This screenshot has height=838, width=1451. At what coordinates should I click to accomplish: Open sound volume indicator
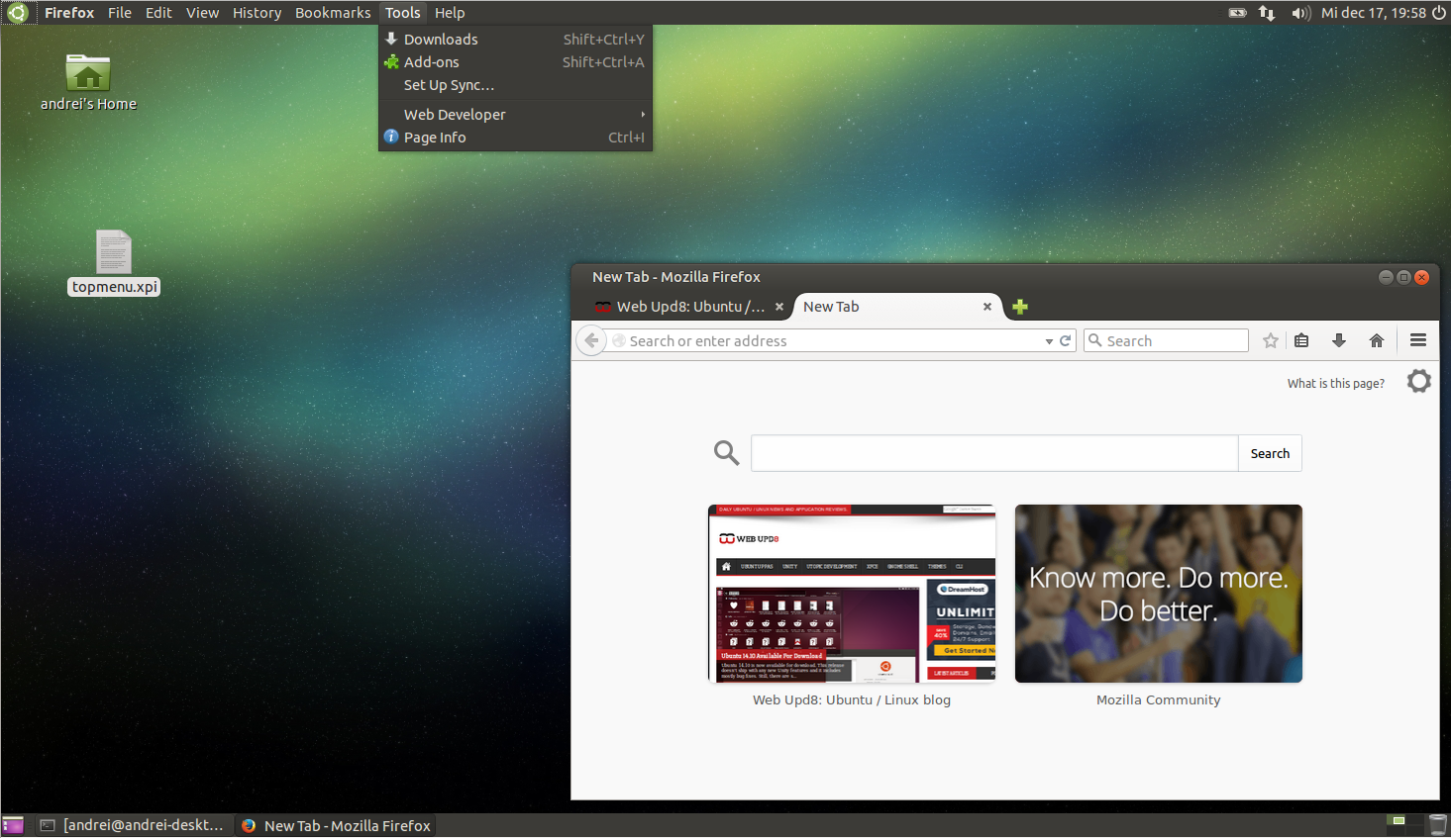pos(1300,13)
